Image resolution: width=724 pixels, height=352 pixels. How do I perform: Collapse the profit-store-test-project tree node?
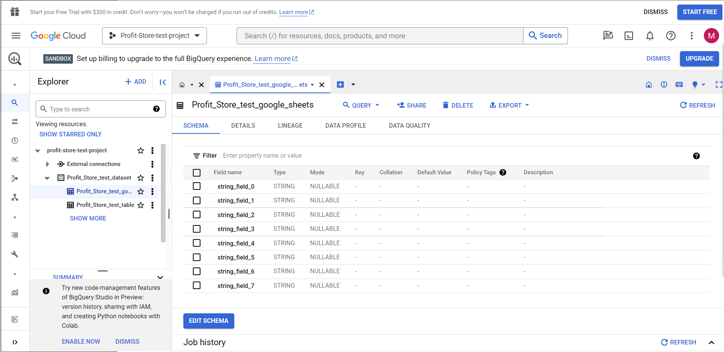(x=38, y=151)
